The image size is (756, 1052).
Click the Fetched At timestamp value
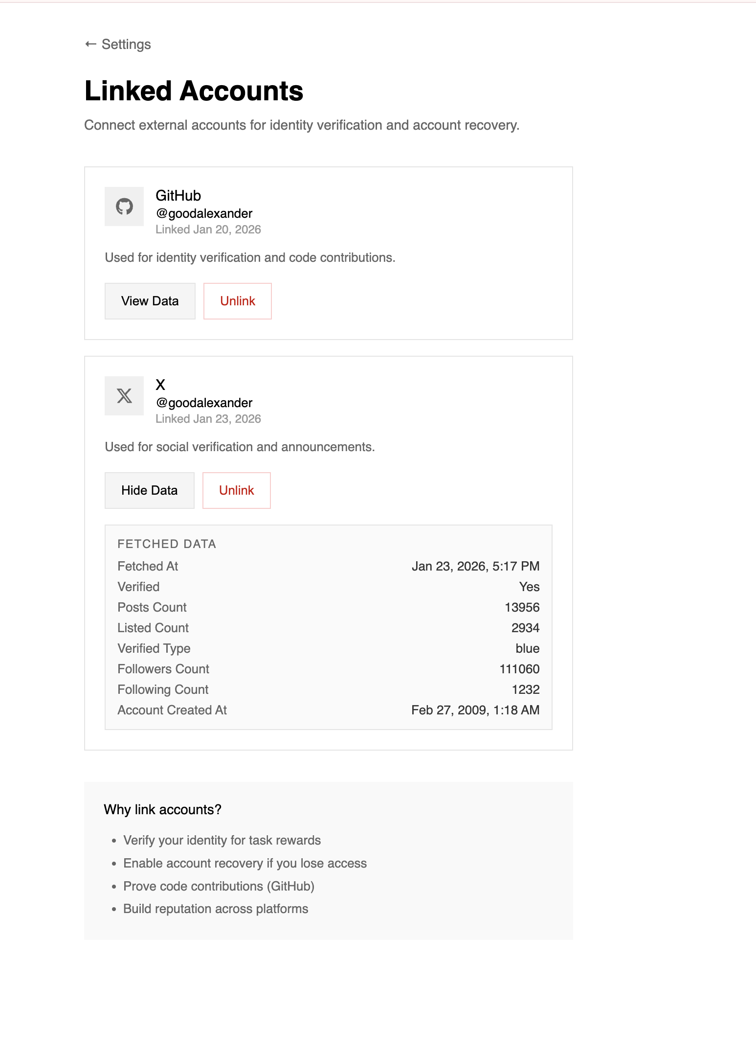click(x=475, y=566)
